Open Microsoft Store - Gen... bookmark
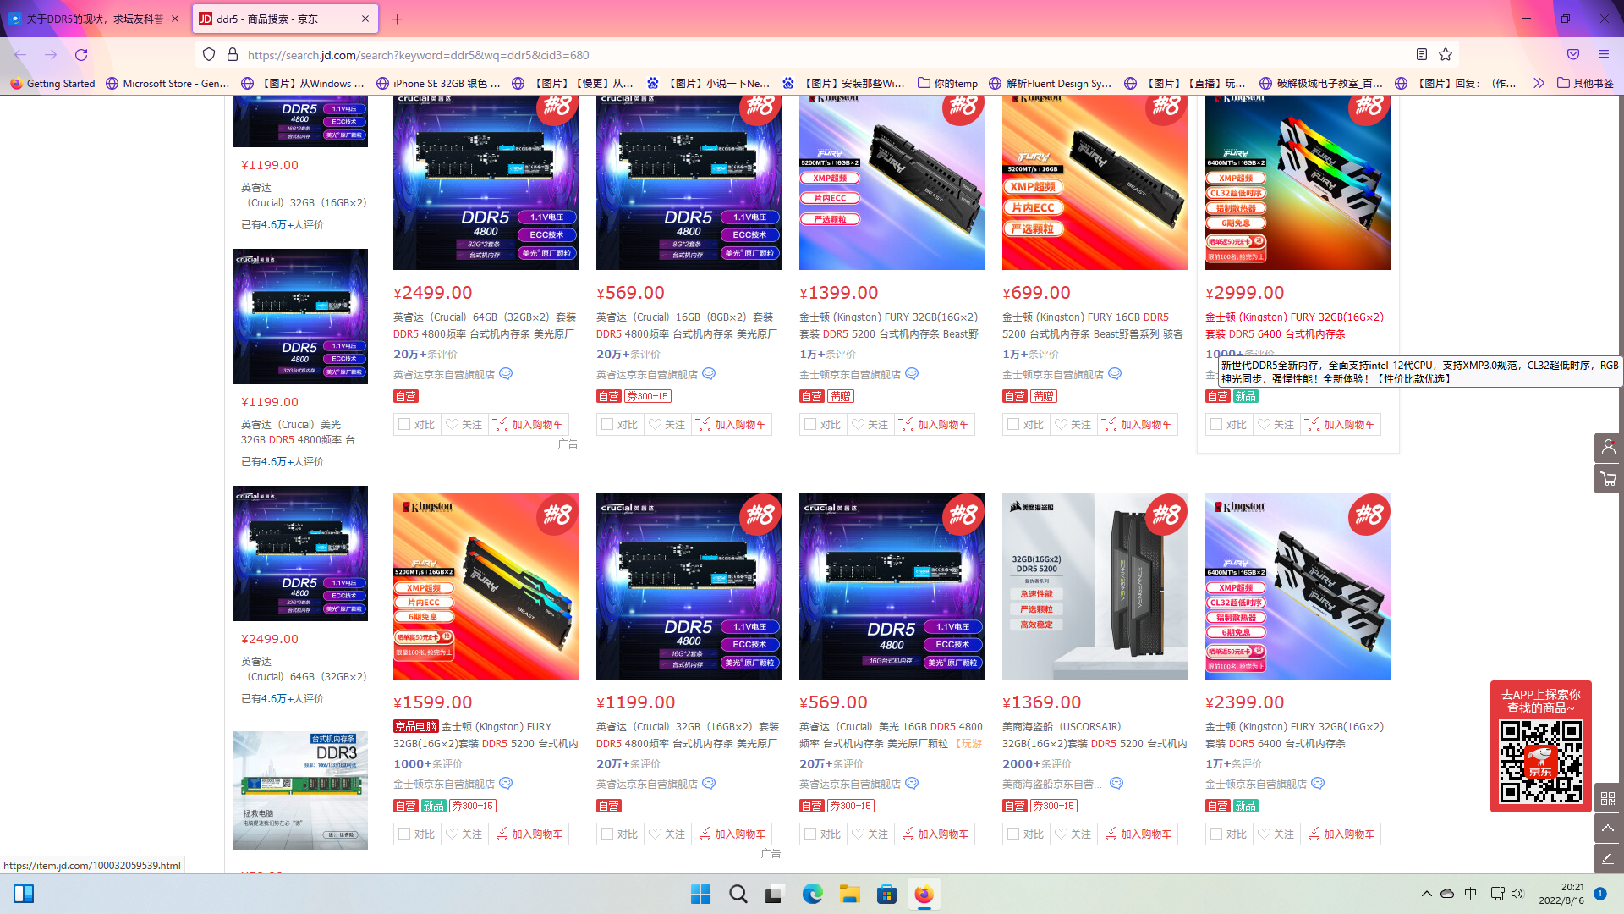This screenshot has width=1624, height=914. (x=167, y=83)
